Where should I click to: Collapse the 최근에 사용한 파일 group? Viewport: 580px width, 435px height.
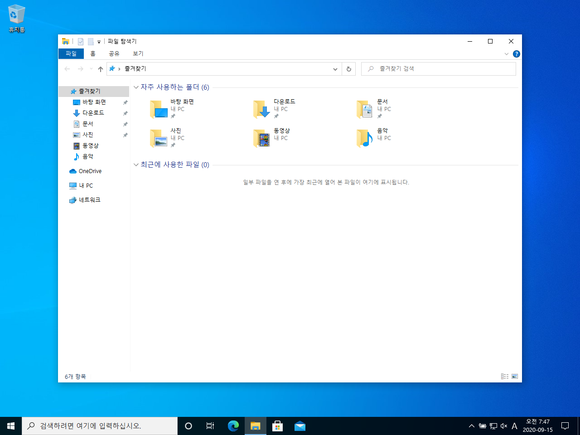pyautogui.click(x=136, y=164)
